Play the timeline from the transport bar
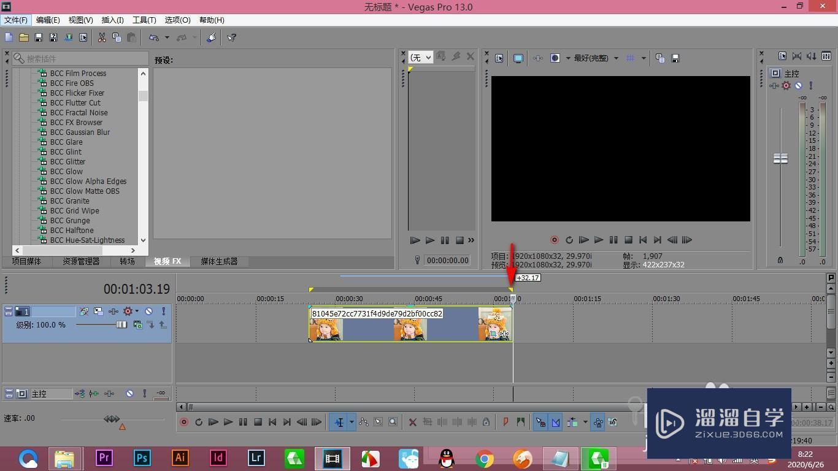This screenshot has width=838, height=471. pos(228,422)
